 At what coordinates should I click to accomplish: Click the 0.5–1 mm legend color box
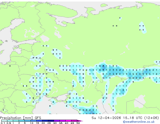click(x=10, y=121)
